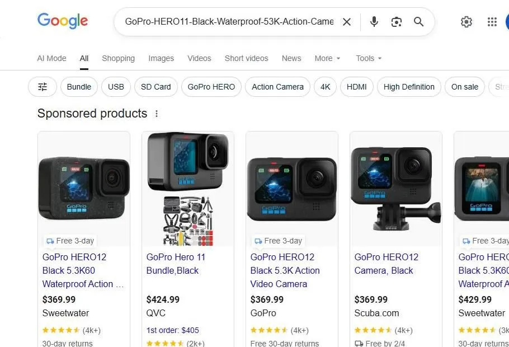Viewport: 509px width, 347px height.
Task: Open the Google apps grid
Action: click(492, 22)
